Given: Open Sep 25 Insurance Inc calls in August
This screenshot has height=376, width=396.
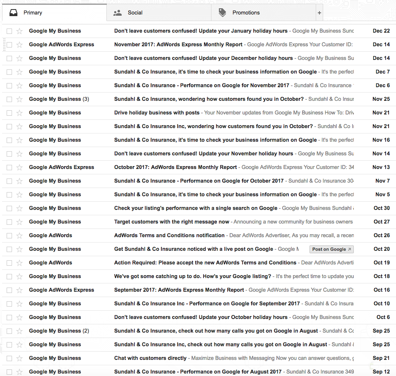Looking at the screenshot, I should point(221,345).
